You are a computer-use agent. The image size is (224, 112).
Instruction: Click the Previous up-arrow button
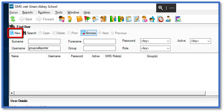tap(119, 33)
